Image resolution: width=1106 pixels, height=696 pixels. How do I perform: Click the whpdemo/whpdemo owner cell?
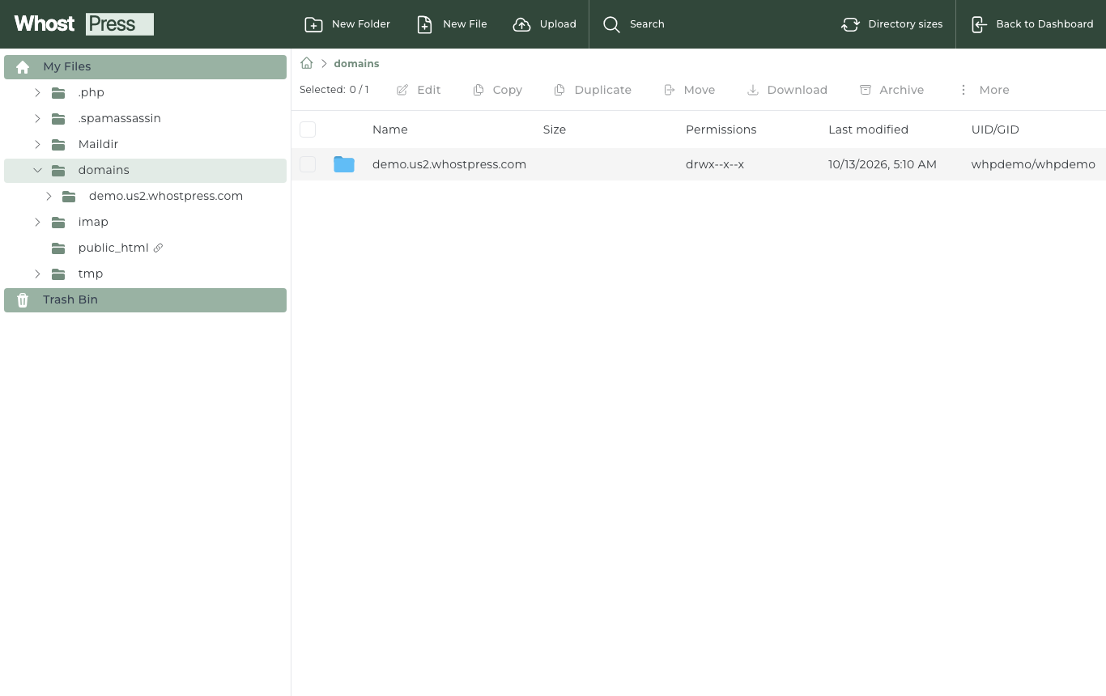1033,164
